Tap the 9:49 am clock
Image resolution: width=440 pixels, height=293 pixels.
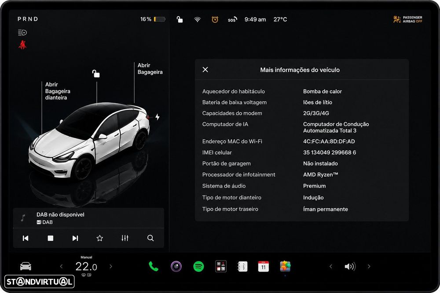pos(255,19)
